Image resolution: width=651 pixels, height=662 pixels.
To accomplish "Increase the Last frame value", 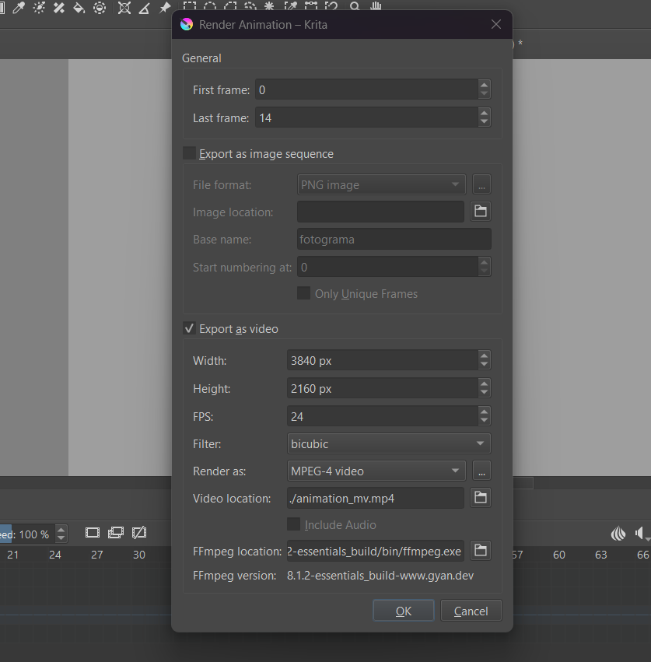I will (x=485, y=112).
